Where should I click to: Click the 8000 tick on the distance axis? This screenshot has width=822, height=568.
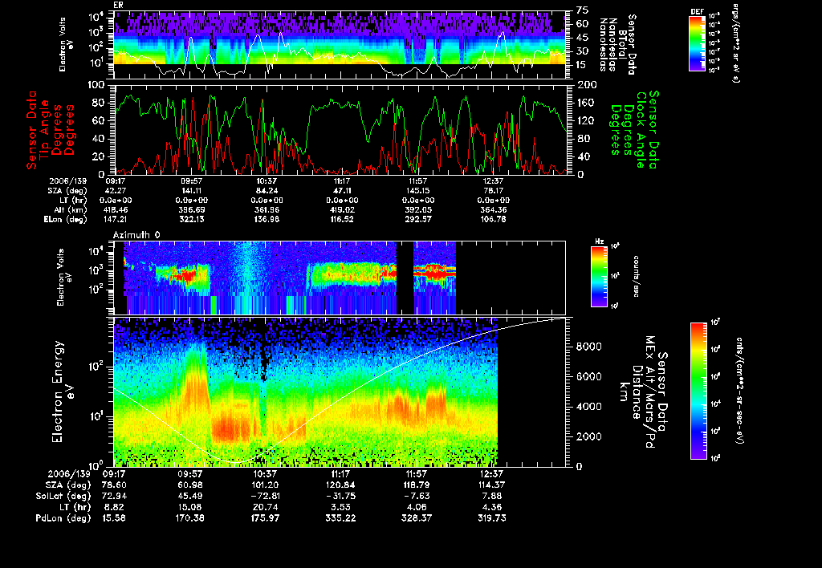[x=588, y=347]
